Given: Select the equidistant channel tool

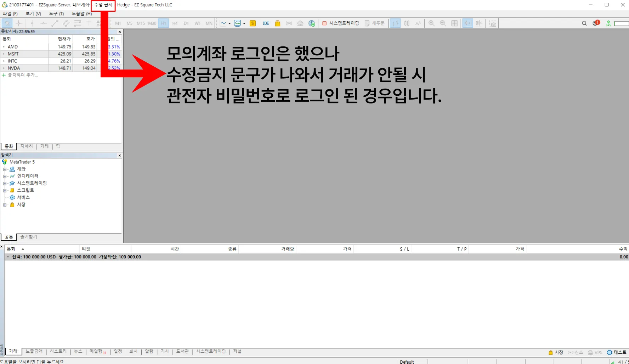Looking at the screenshot, I should 66,23.
